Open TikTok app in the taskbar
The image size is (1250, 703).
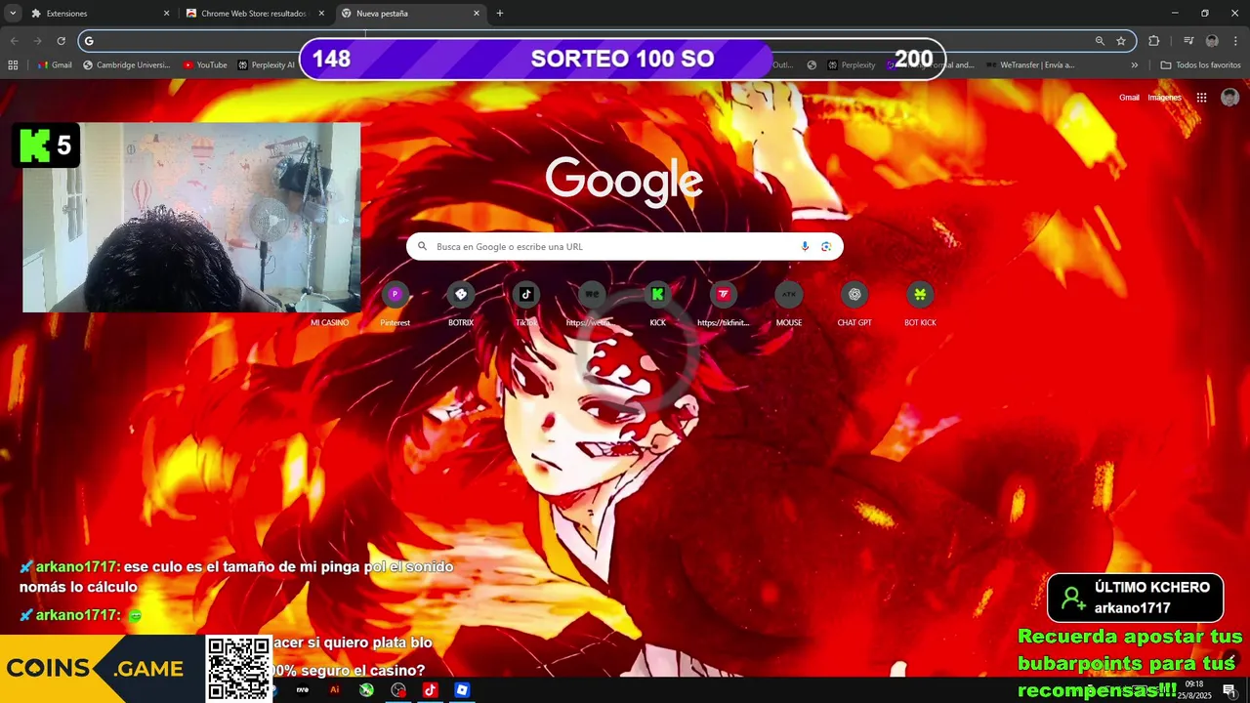coord(430,689)
